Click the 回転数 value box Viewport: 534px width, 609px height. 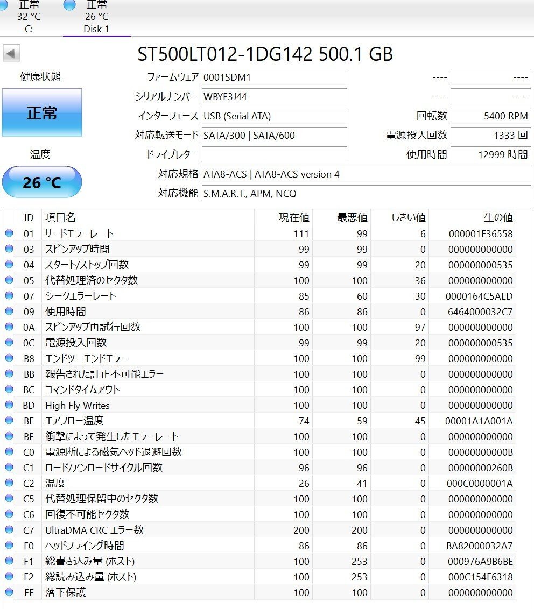(491, 116)
